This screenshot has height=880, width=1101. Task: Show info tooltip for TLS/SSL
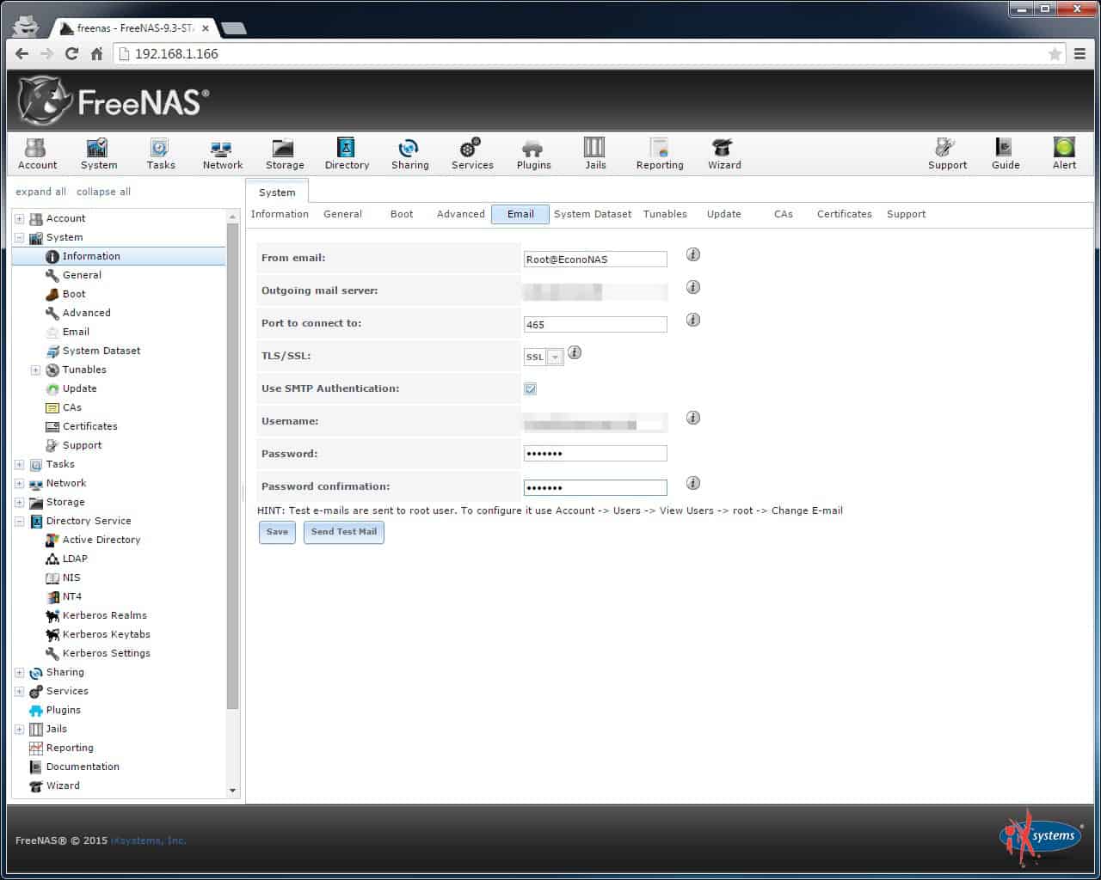575,352
